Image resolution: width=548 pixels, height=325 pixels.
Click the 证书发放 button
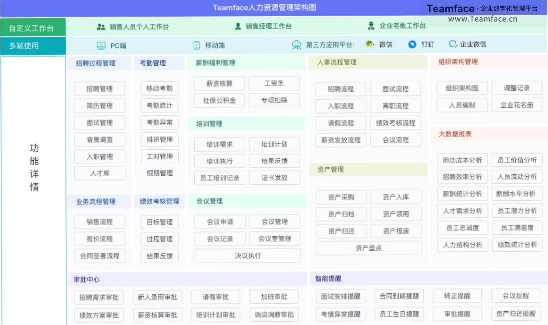[274, 178]
